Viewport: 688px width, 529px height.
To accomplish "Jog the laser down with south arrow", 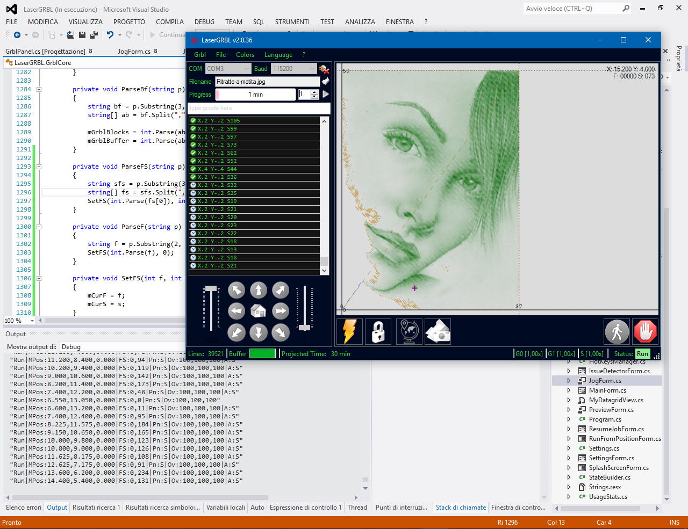I will 259,332.
